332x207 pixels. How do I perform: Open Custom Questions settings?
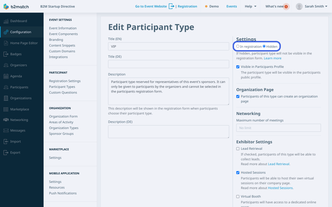[x=63, y=92]
